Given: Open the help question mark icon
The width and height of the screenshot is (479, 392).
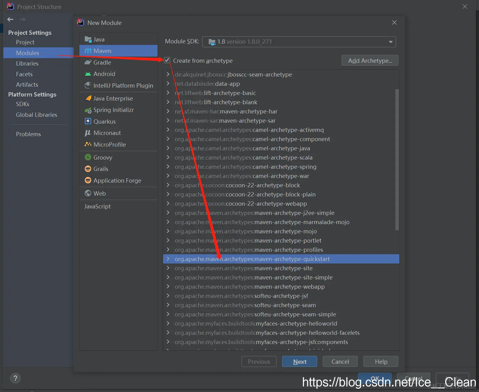Looking at the screenshot, I should (15, 378).
